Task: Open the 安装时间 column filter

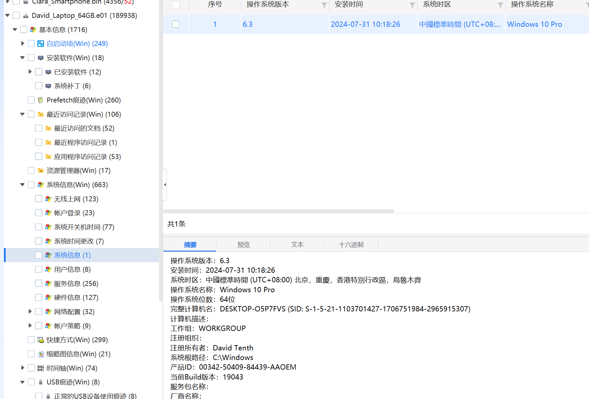Action: [x=412, y=5]
